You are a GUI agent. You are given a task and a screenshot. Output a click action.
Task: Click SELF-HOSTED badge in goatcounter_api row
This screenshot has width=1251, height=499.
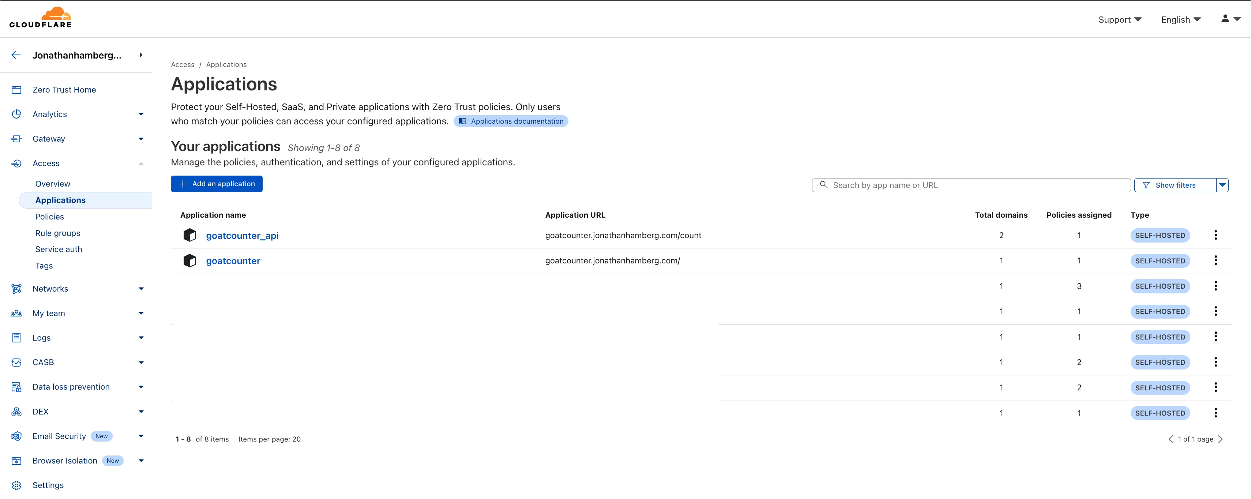pyautogui.click(x=1160, y=235)
